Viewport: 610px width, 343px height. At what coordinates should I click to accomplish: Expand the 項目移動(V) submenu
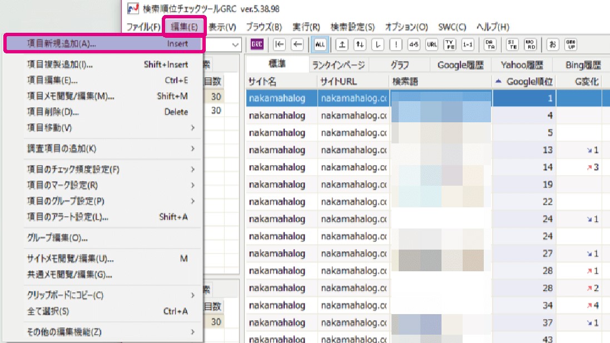coord(104,128)
